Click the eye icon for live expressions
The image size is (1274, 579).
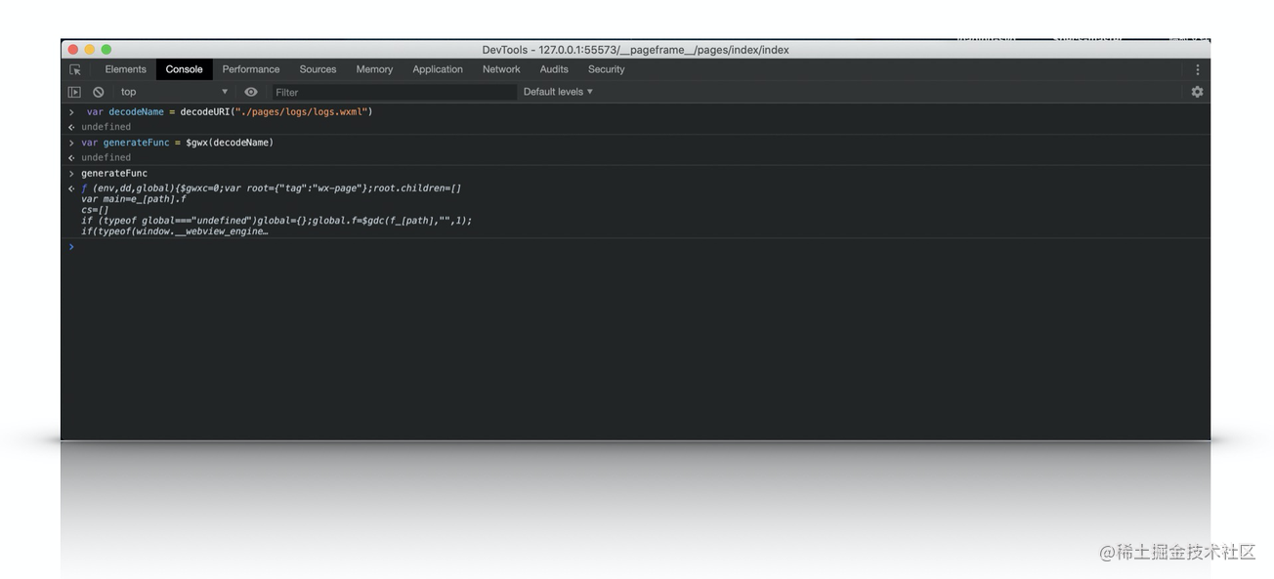(x=251, y=92)
